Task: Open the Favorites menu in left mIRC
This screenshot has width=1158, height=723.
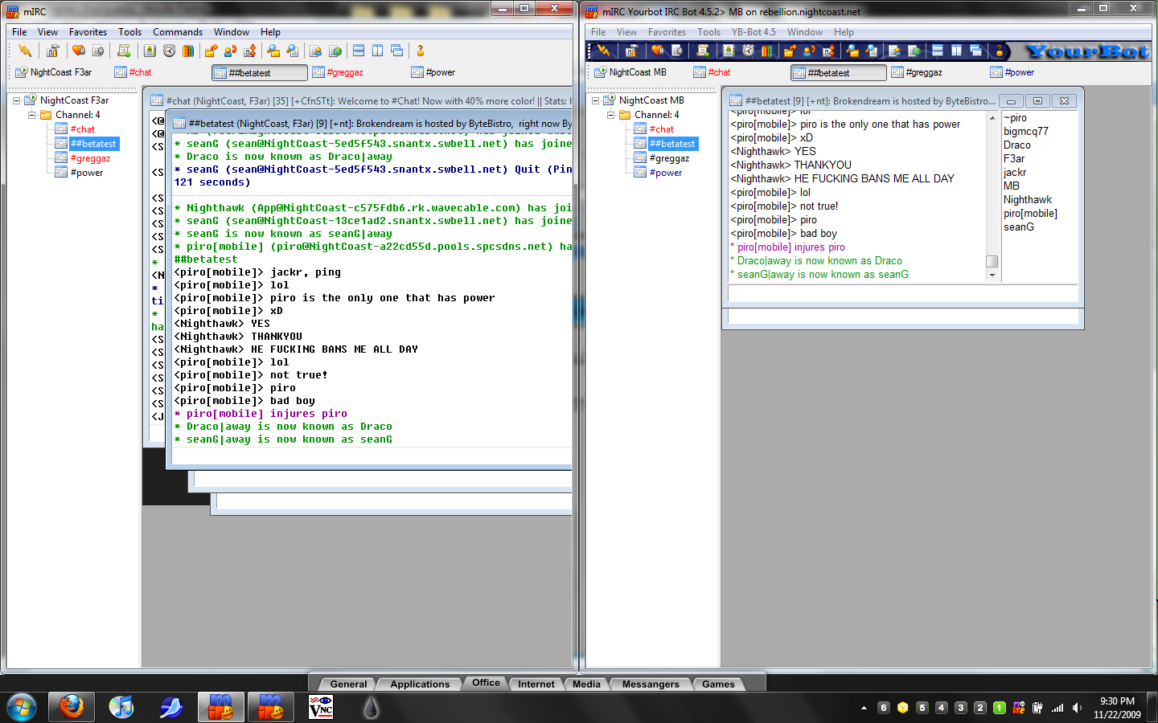Action: pyautogui.click(x=88, y=32)
